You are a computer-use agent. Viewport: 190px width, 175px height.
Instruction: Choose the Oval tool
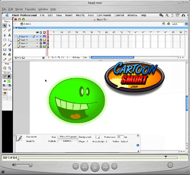click(5, 40)
